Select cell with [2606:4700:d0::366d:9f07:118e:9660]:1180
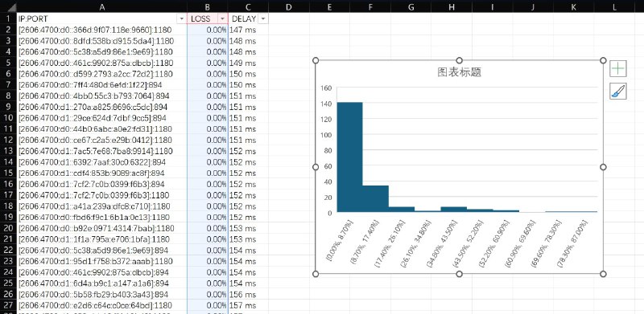The height and width of the screenshot is (314, 644). click(102, 30)
